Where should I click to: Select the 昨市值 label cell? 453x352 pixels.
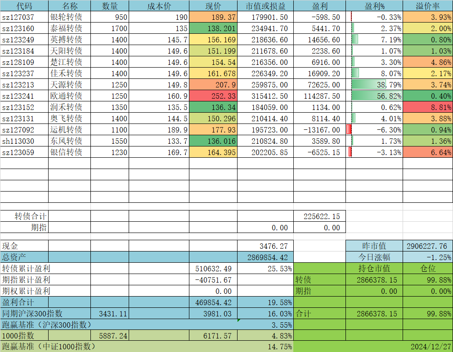coord(374,246)
